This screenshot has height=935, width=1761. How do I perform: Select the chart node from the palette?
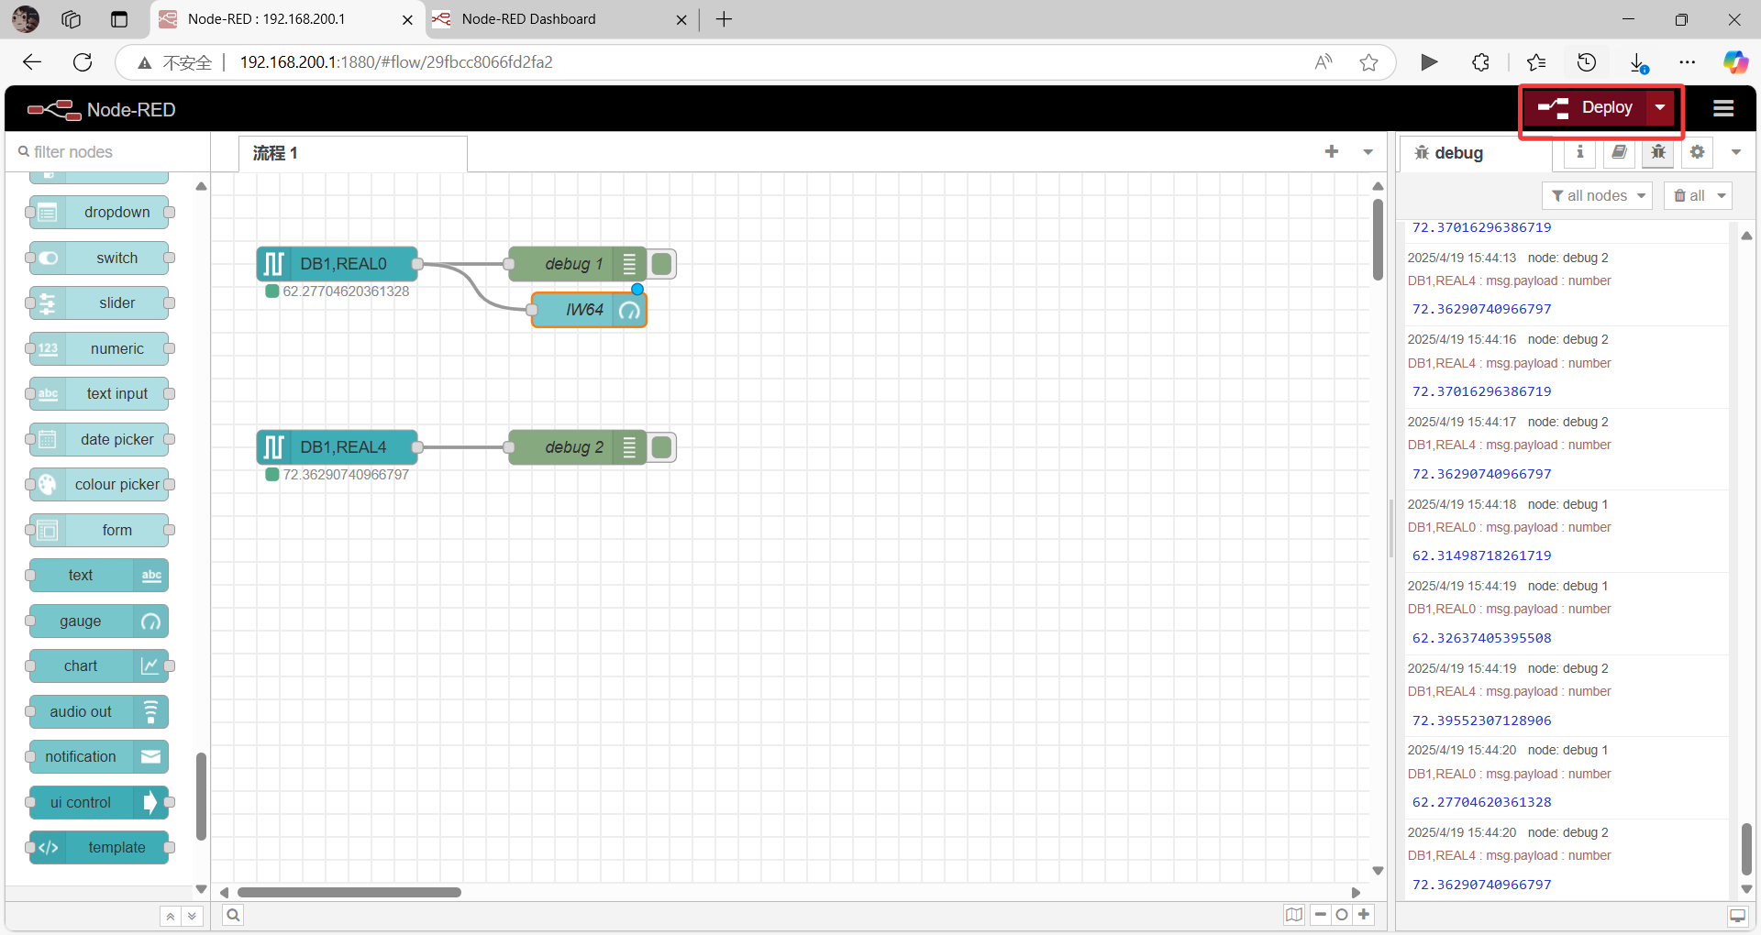click(x=96, y=665)
